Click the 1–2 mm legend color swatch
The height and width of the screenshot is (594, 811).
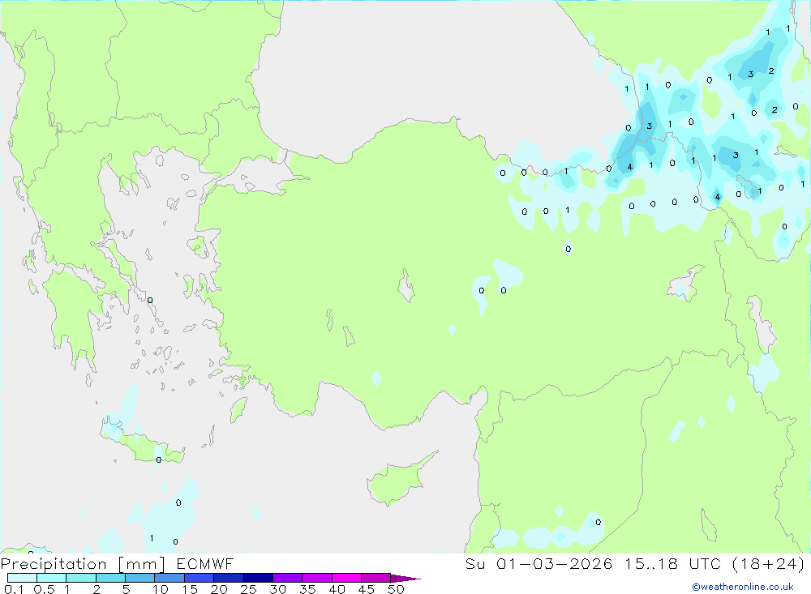[81, 578]
